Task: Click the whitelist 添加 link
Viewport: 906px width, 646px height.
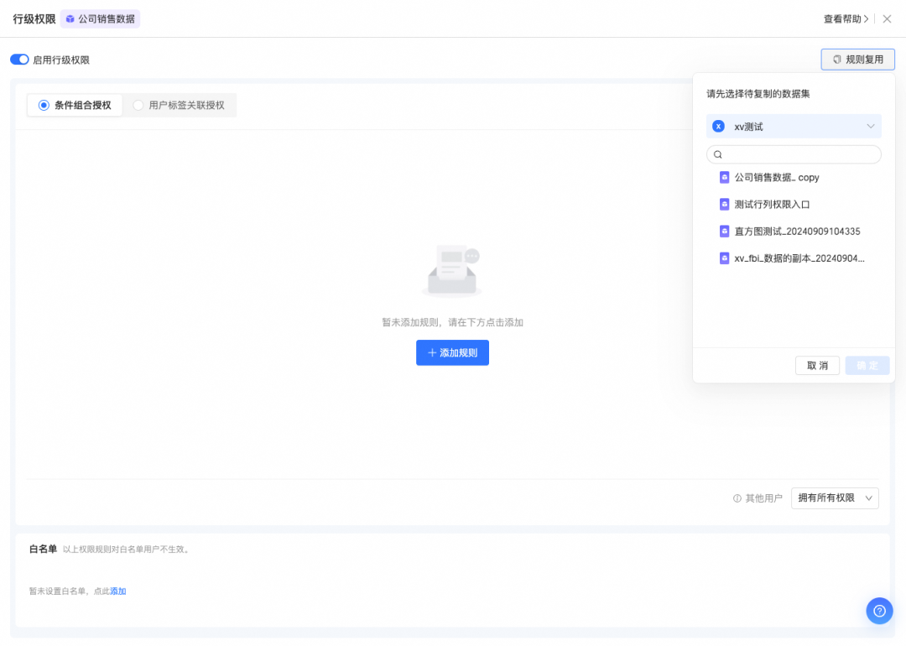Action: pos(118,591)
